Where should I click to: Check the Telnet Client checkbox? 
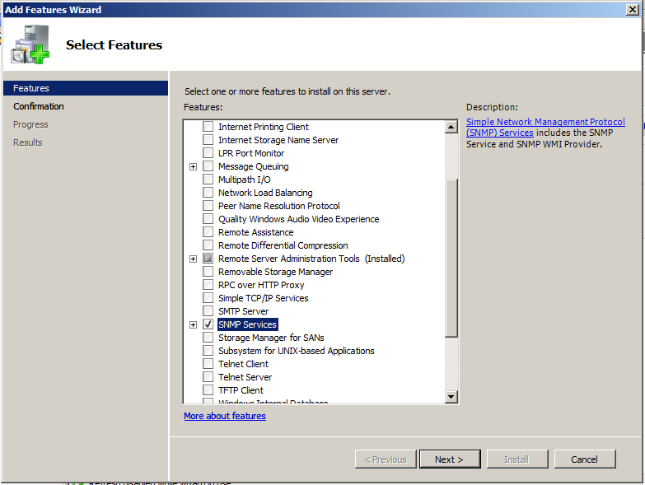pyautogui.click(x=208, y=363)
